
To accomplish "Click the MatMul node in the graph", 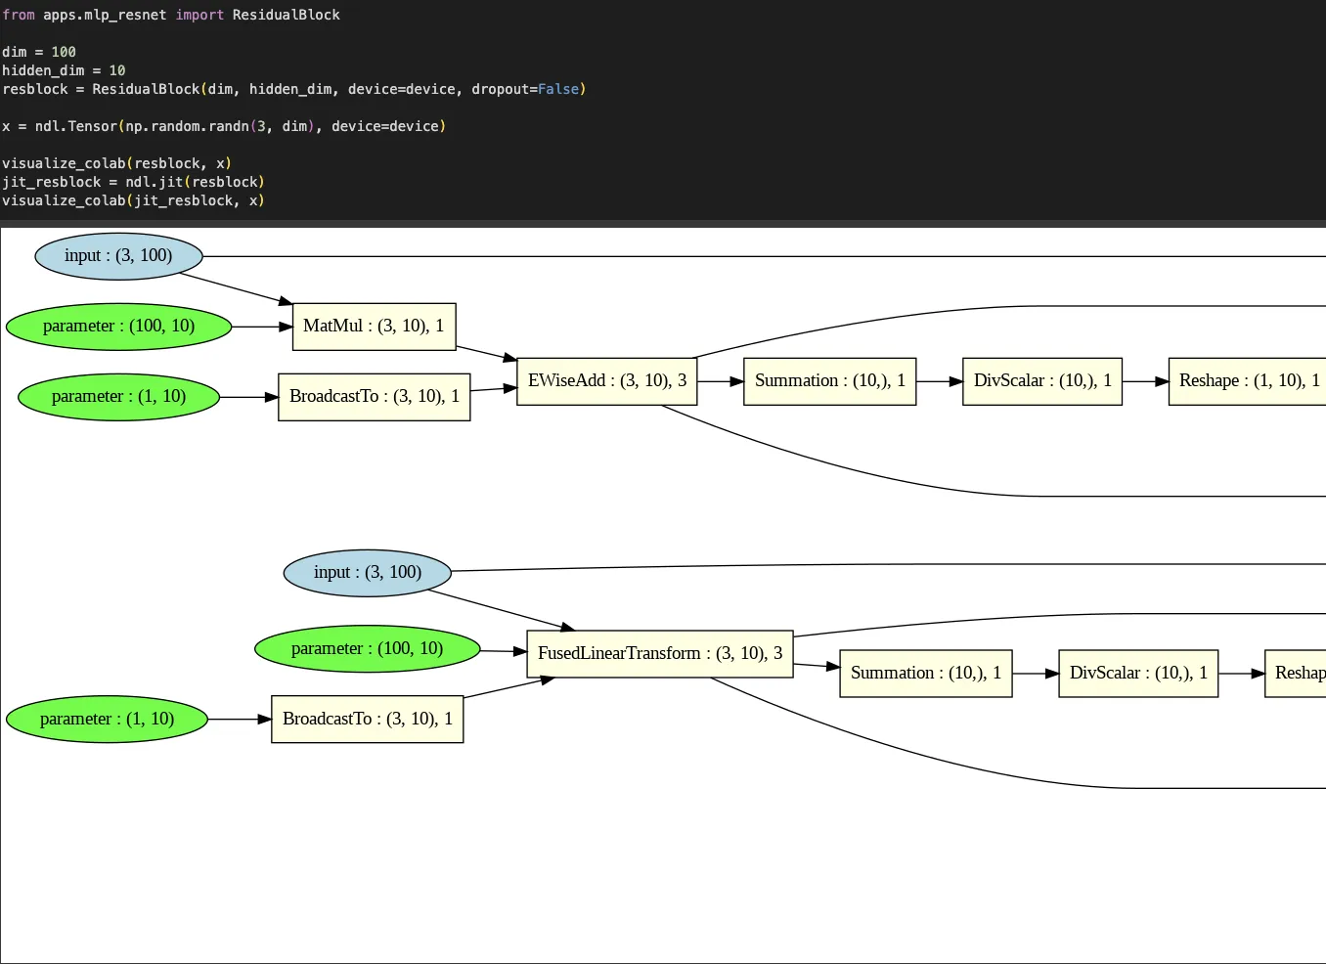I will (x=374, y=327).
